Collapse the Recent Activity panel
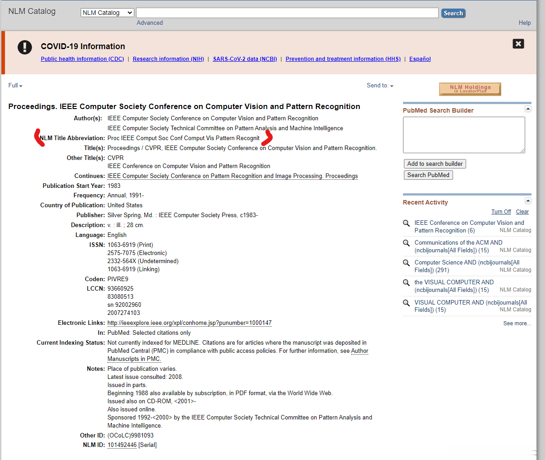The width and height of the screenshot is (545, 460). coord(528,201)
